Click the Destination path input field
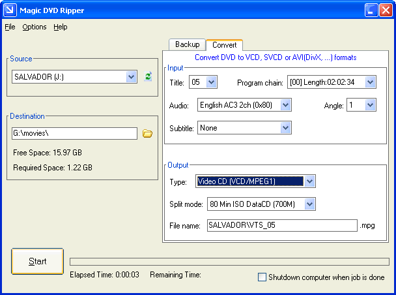This screenshot has height=295, width=396. tap(74, 133)
